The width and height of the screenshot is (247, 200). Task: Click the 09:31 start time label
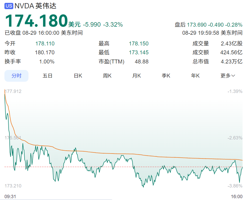point(10,197)
